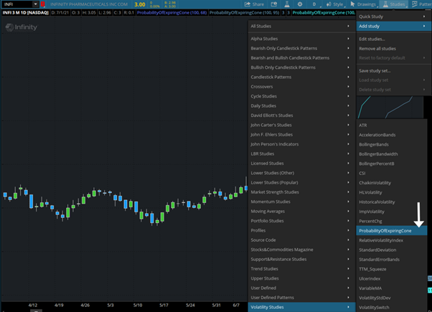The image size is (432, 312).
Task: Expand Bullish Only Candlestick Patterns
Action: click(300, 67)
